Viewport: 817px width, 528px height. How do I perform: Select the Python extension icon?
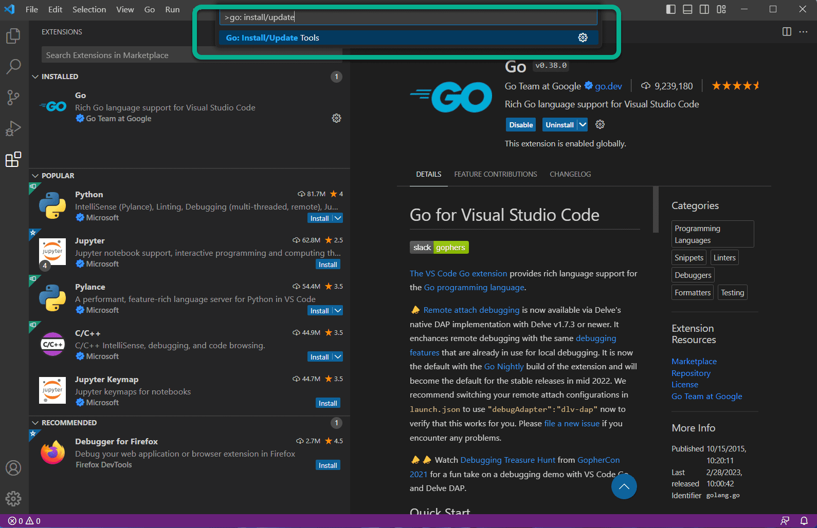point(52,205)
